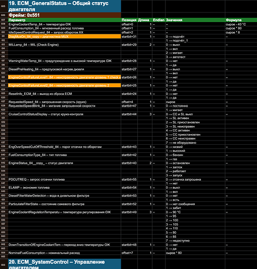Select the '1 → высокий' value cell
Image resolution: width=257 pixels, height=269 pixels.
point(195,151)
